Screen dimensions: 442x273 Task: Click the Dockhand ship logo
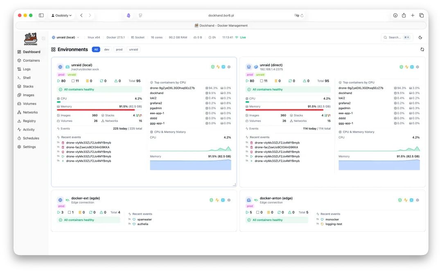(x=30, y=39)
